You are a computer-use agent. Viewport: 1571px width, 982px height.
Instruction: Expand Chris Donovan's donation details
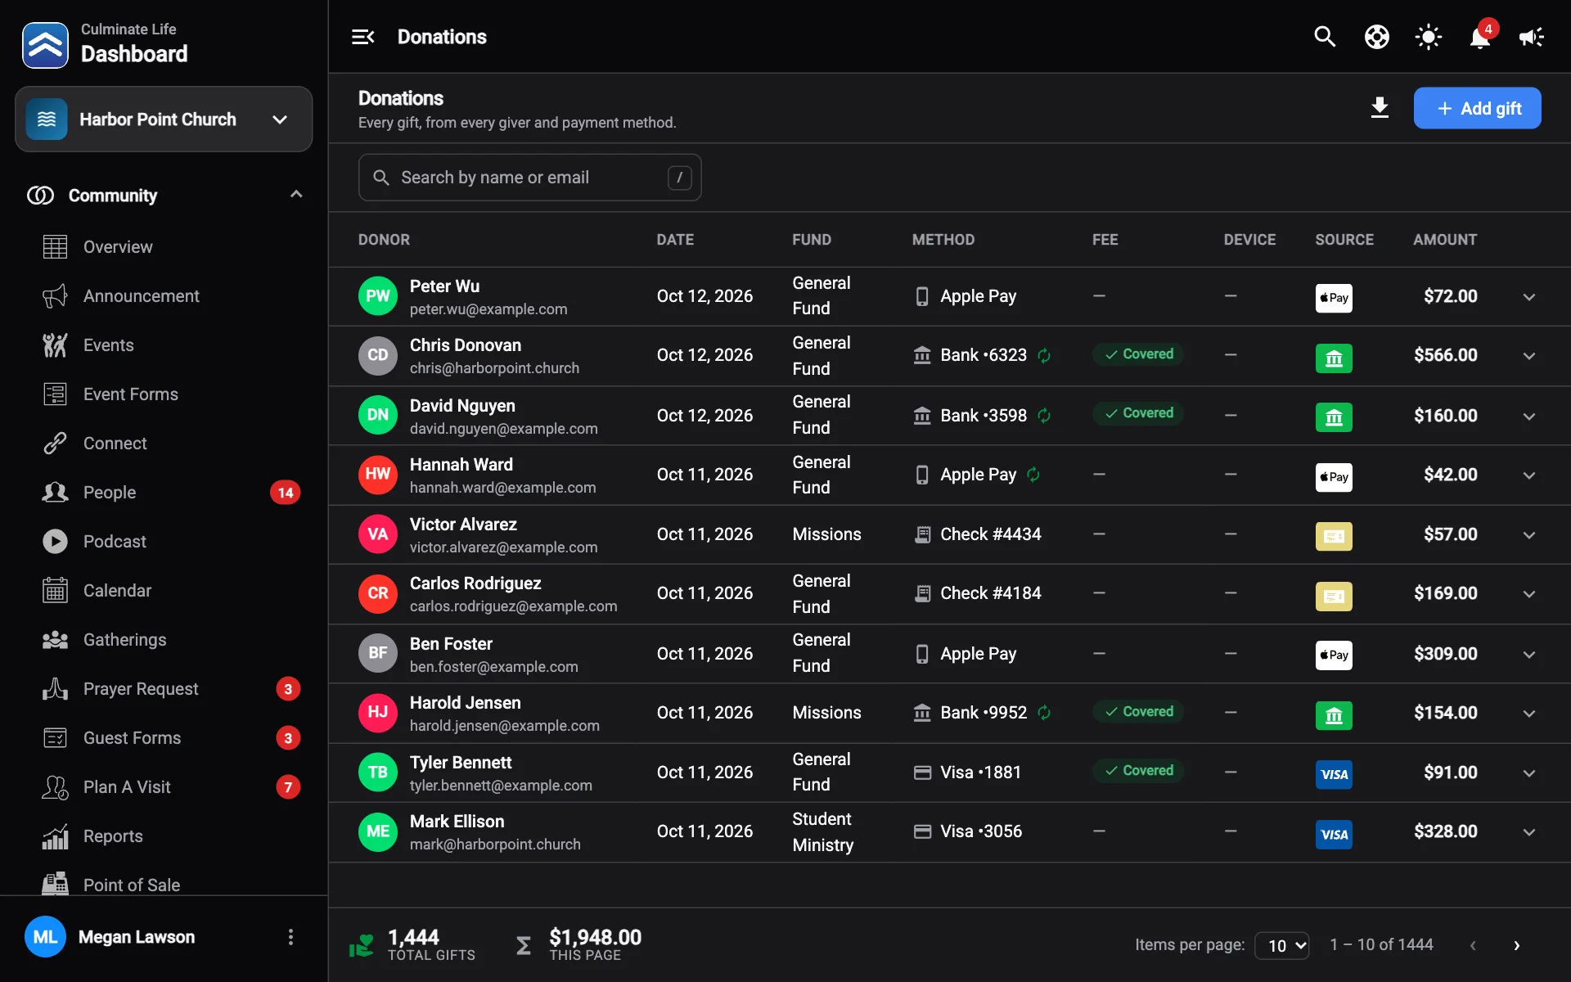click(x=1528, y=356)
